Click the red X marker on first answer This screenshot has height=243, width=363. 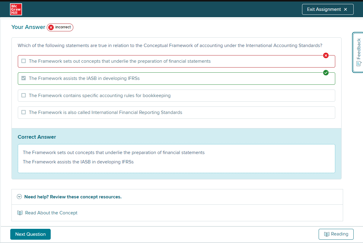pos(326,55)
